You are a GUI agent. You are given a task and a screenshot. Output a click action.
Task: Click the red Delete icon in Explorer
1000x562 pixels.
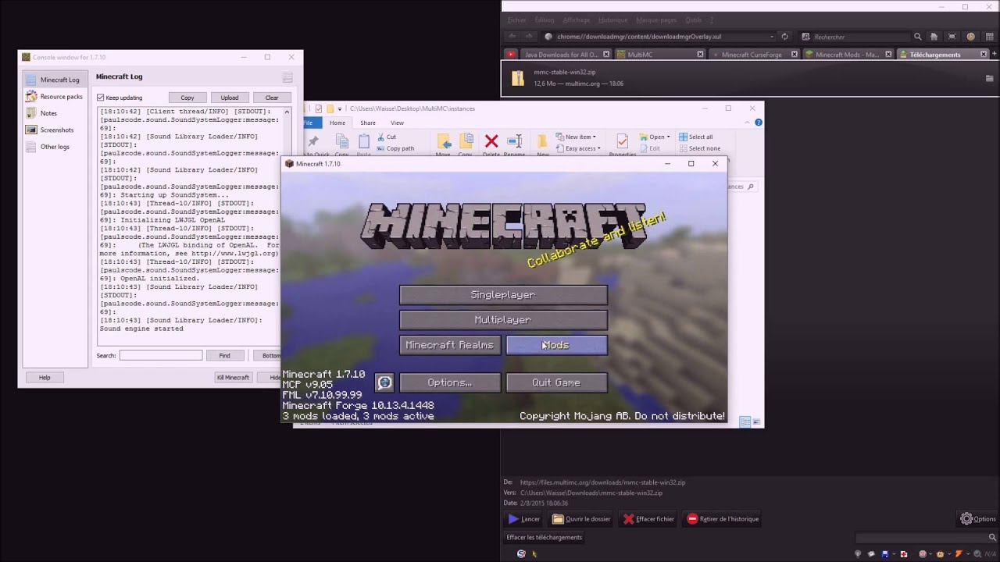point(491,141)
